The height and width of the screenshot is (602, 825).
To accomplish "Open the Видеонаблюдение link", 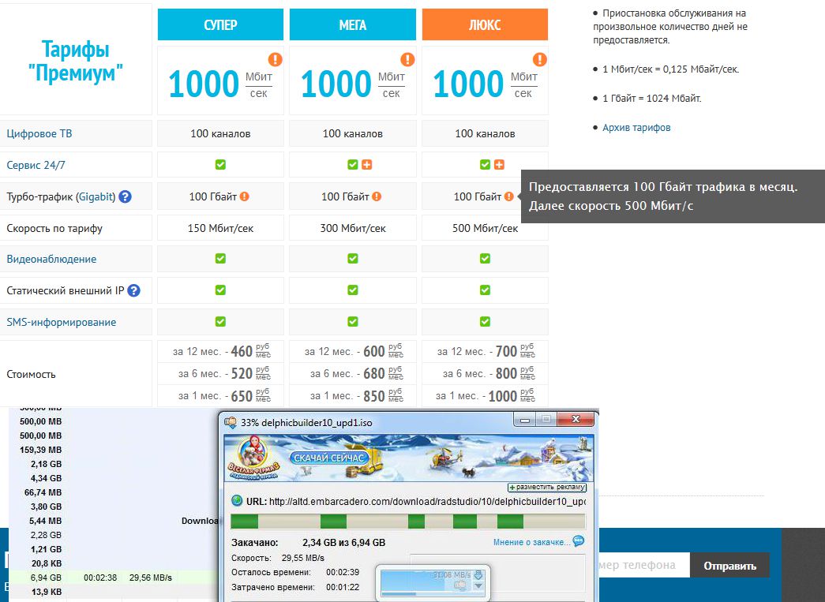I will pos(51,259).
